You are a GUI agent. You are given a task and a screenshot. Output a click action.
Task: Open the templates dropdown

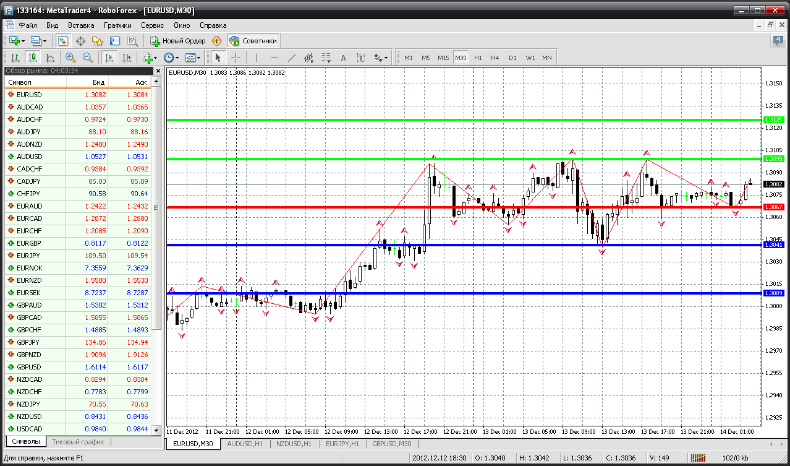pos(193,58)
